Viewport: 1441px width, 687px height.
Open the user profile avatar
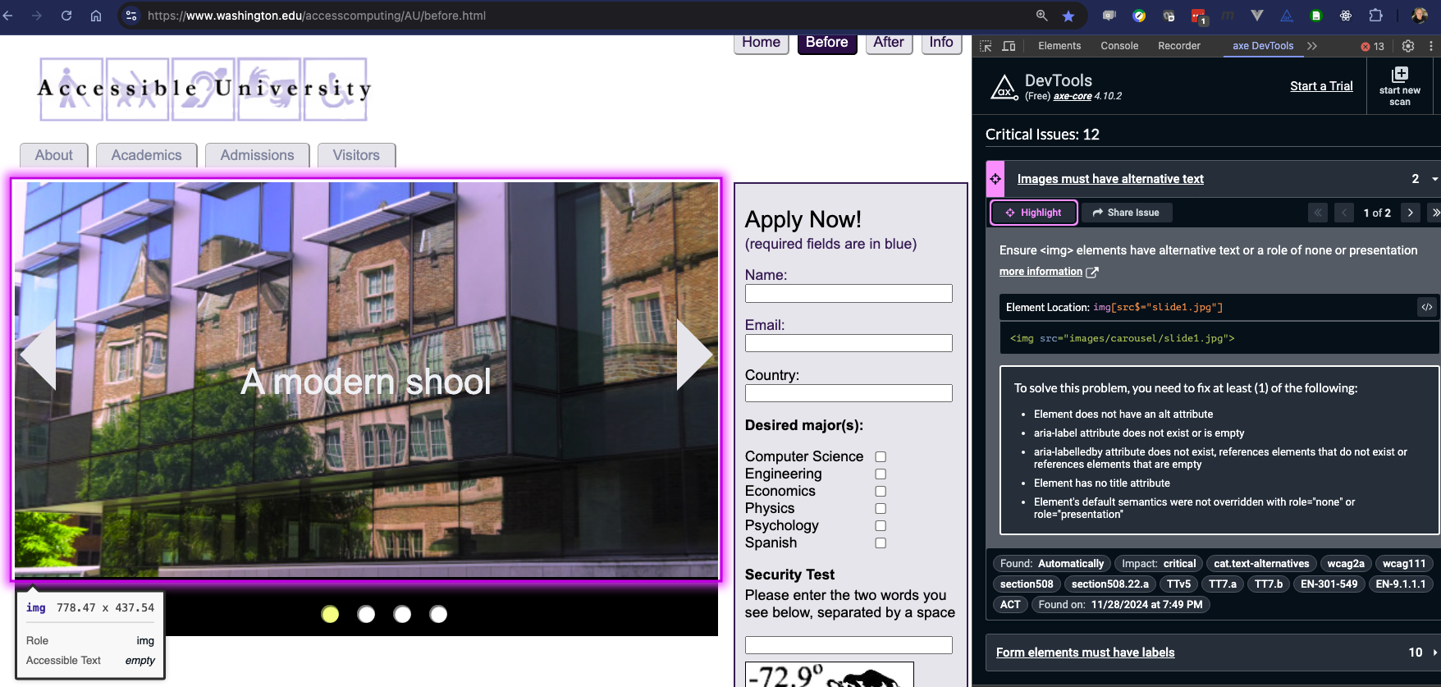1419,16
